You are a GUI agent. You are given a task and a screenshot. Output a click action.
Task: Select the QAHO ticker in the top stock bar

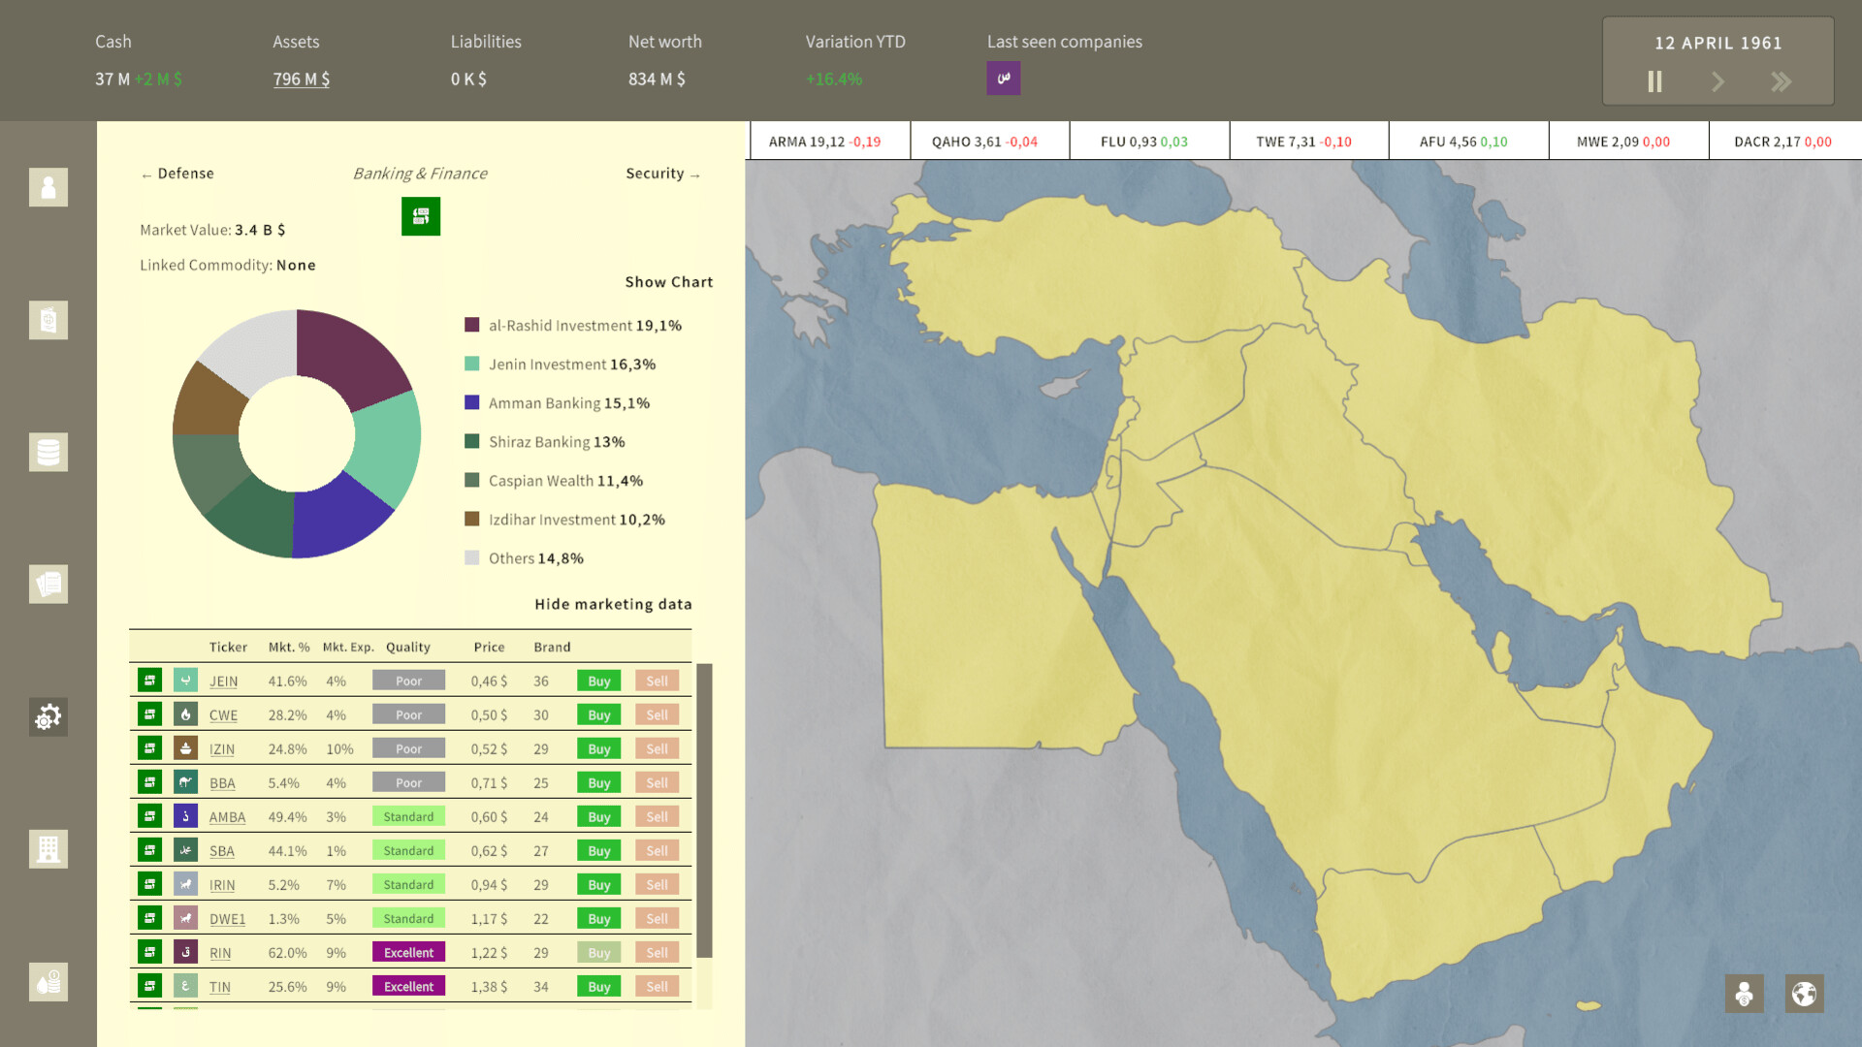989,141
